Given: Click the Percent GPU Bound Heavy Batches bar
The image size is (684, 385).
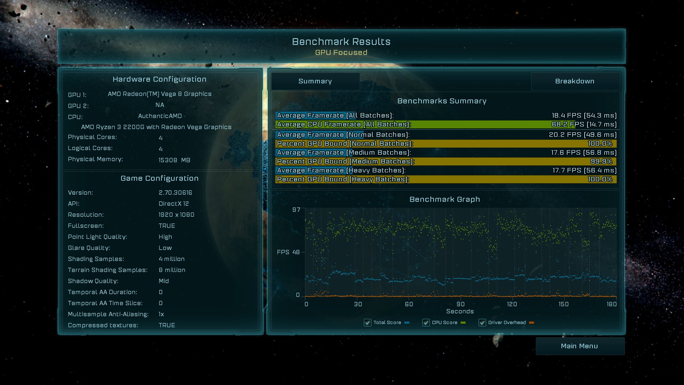Looking at the screenshot, I should click(445, 179).
